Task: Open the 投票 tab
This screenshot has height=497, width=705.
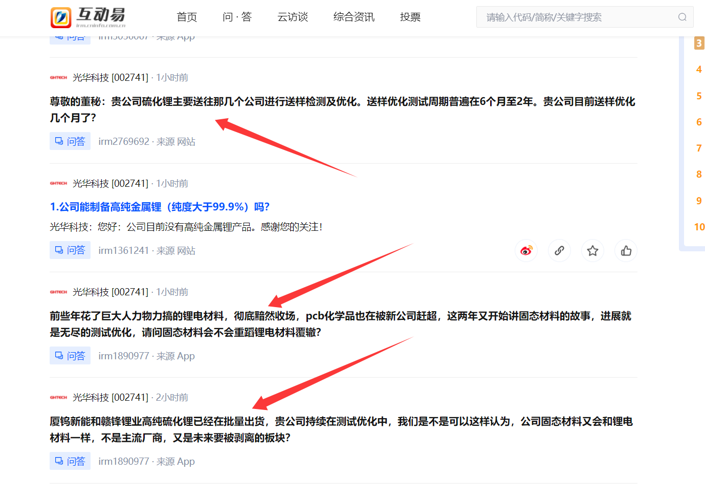Action: (410, 17)
